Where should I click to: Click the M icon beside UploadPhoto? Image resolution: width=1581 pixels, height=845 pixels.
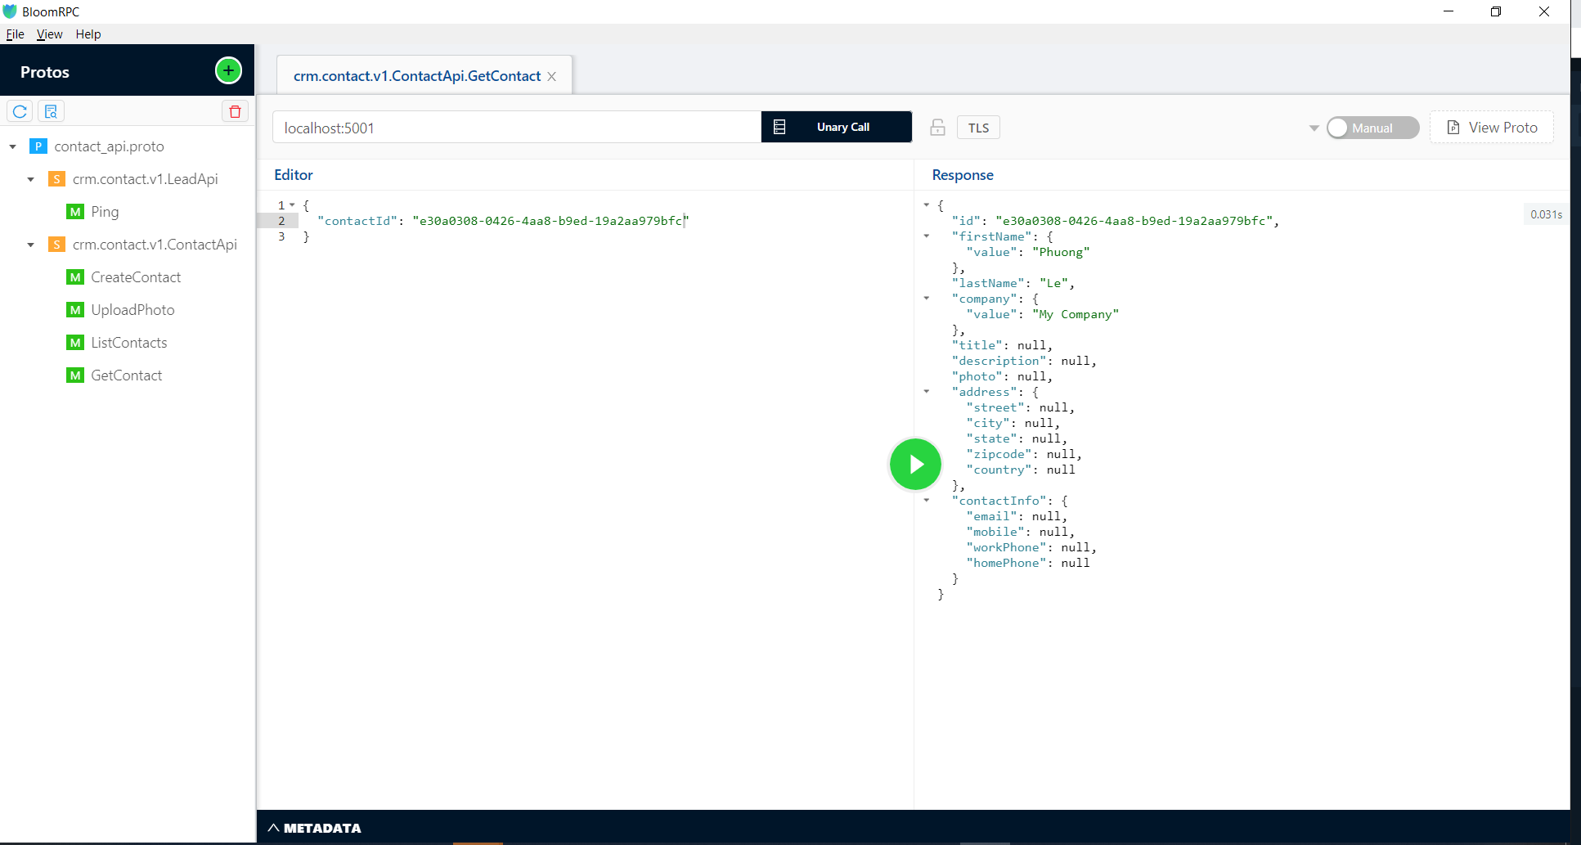pos(75,310)
